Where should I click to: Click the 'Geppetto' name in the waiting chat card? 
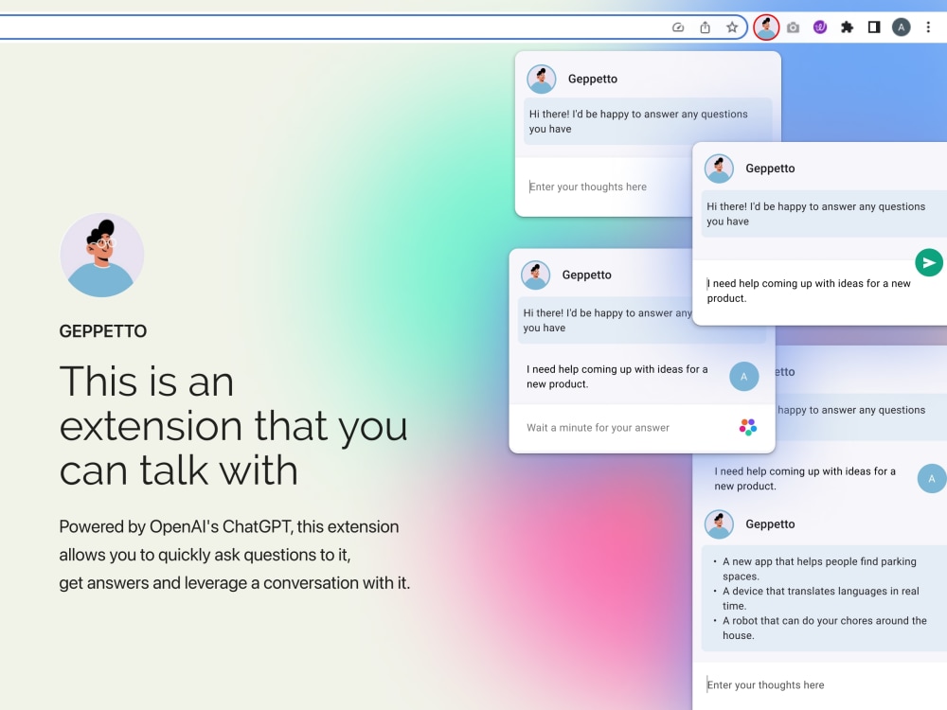pyautogui.click(x=586, y=275)
